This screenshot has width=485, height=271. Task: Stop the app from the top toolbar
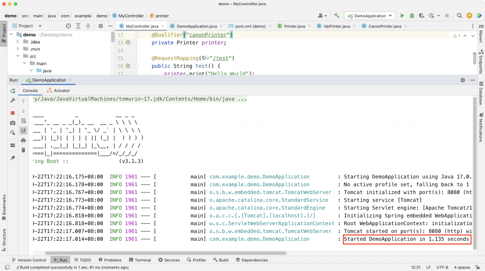(447, 16)
